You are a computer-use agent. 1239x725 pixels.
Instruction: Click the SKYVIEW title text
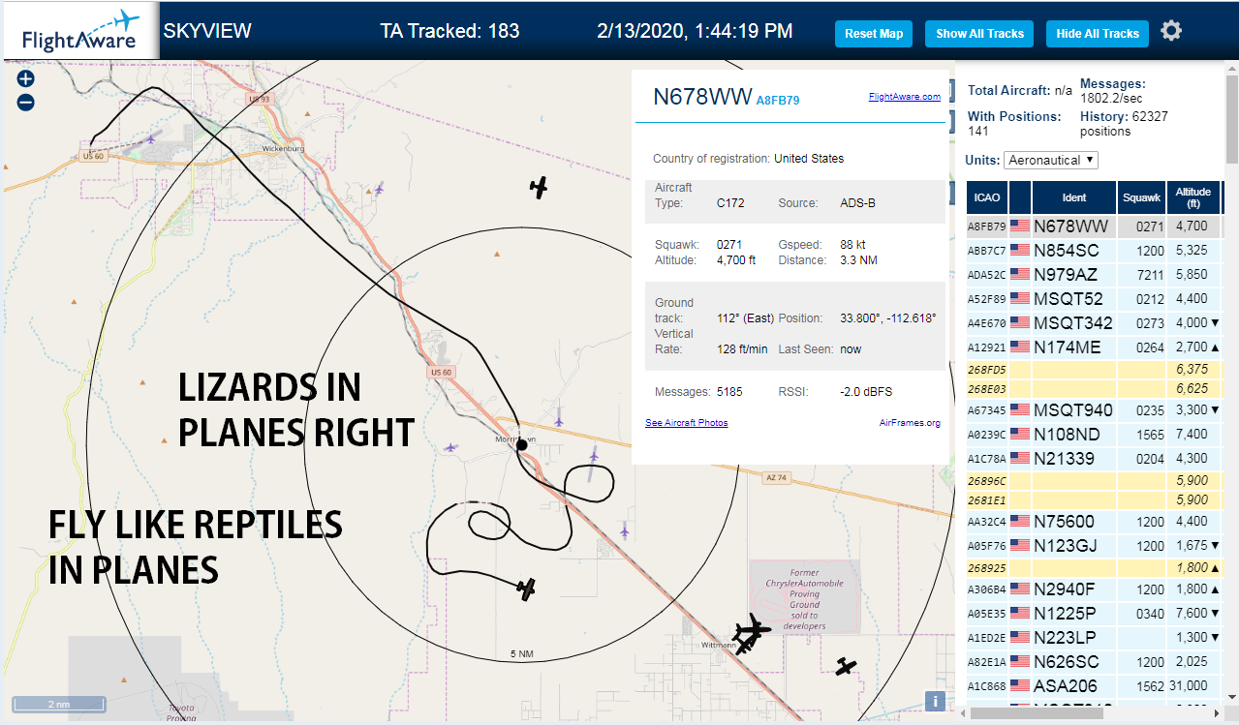[x=207, y=31]
